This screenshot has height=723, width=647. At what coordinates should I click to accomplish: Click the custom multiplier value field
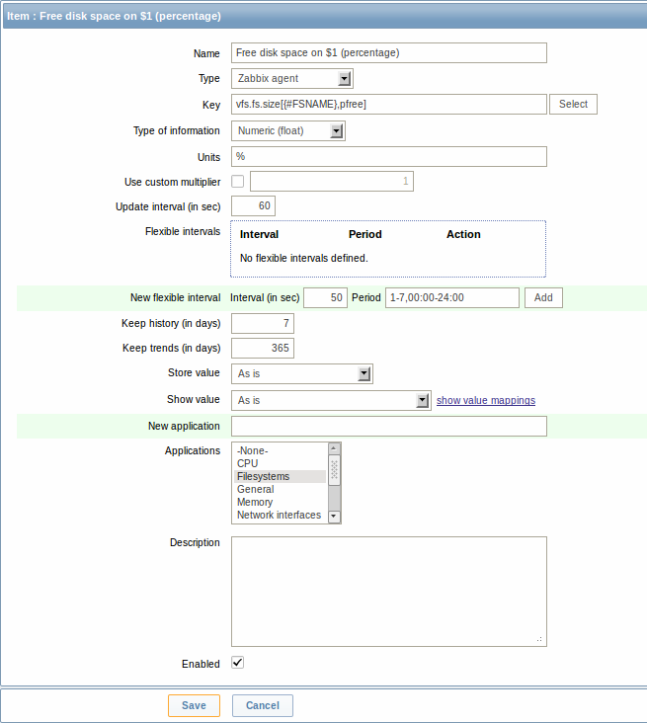click(x=332, y=181)
